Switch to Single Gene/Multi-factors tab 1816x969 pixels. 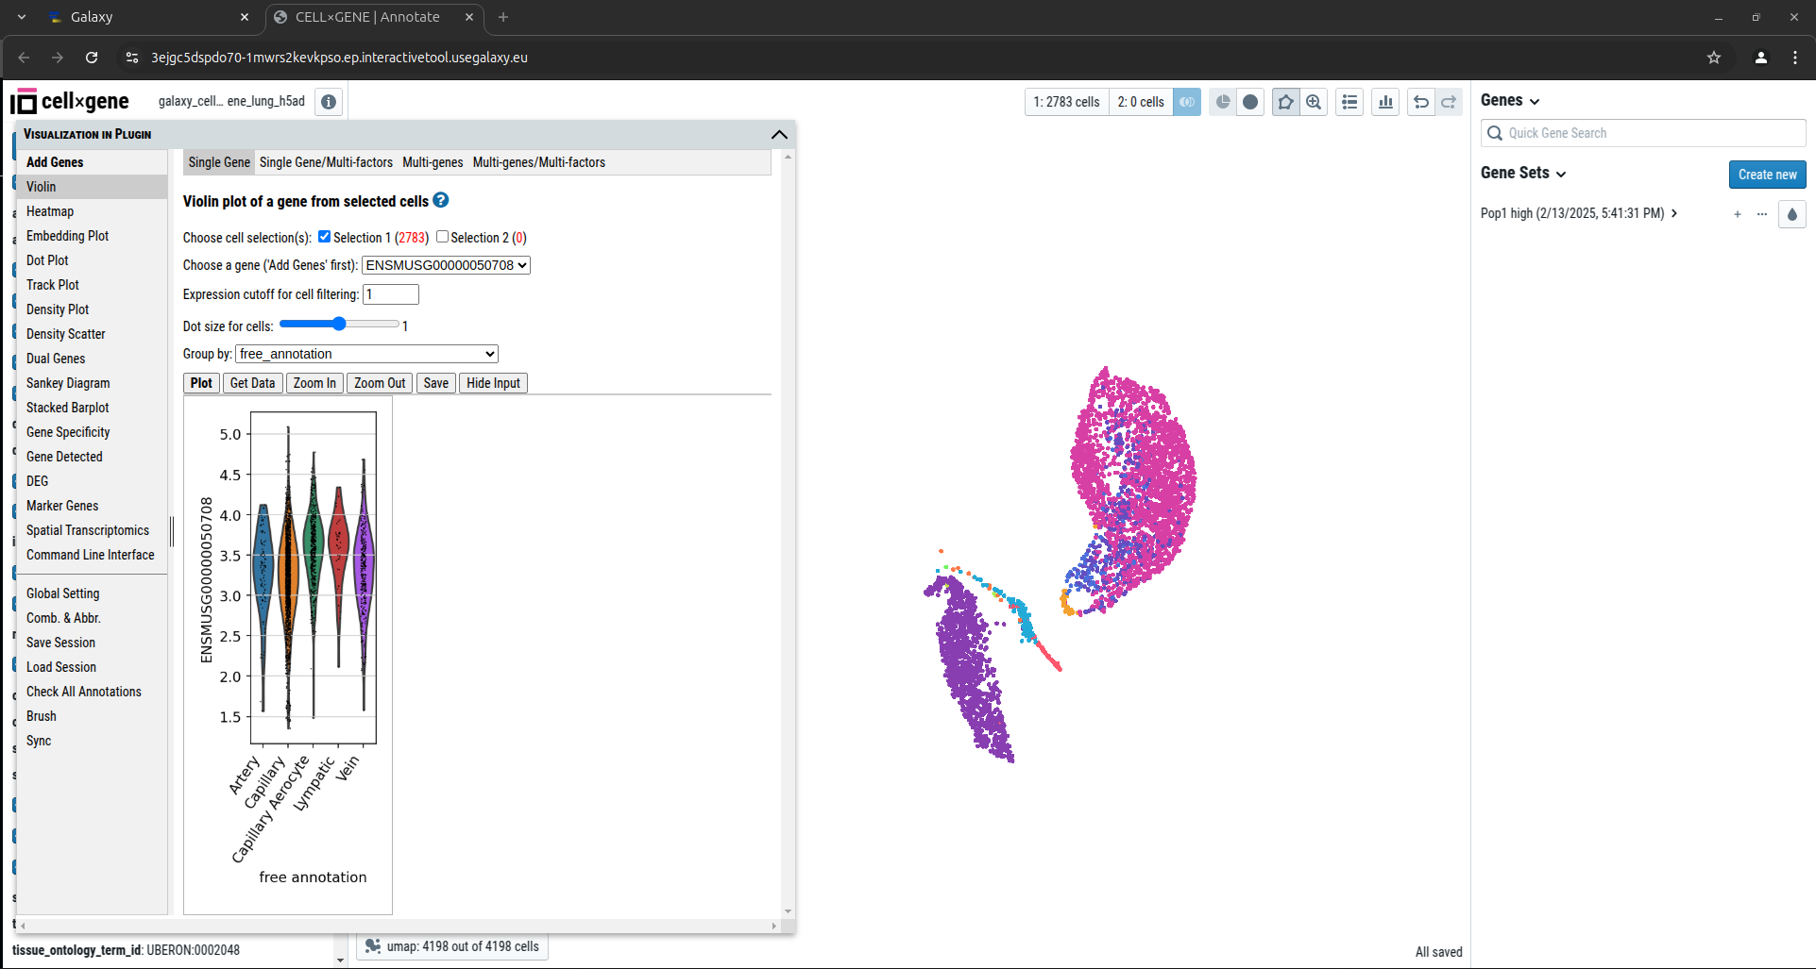coord(326,162)
